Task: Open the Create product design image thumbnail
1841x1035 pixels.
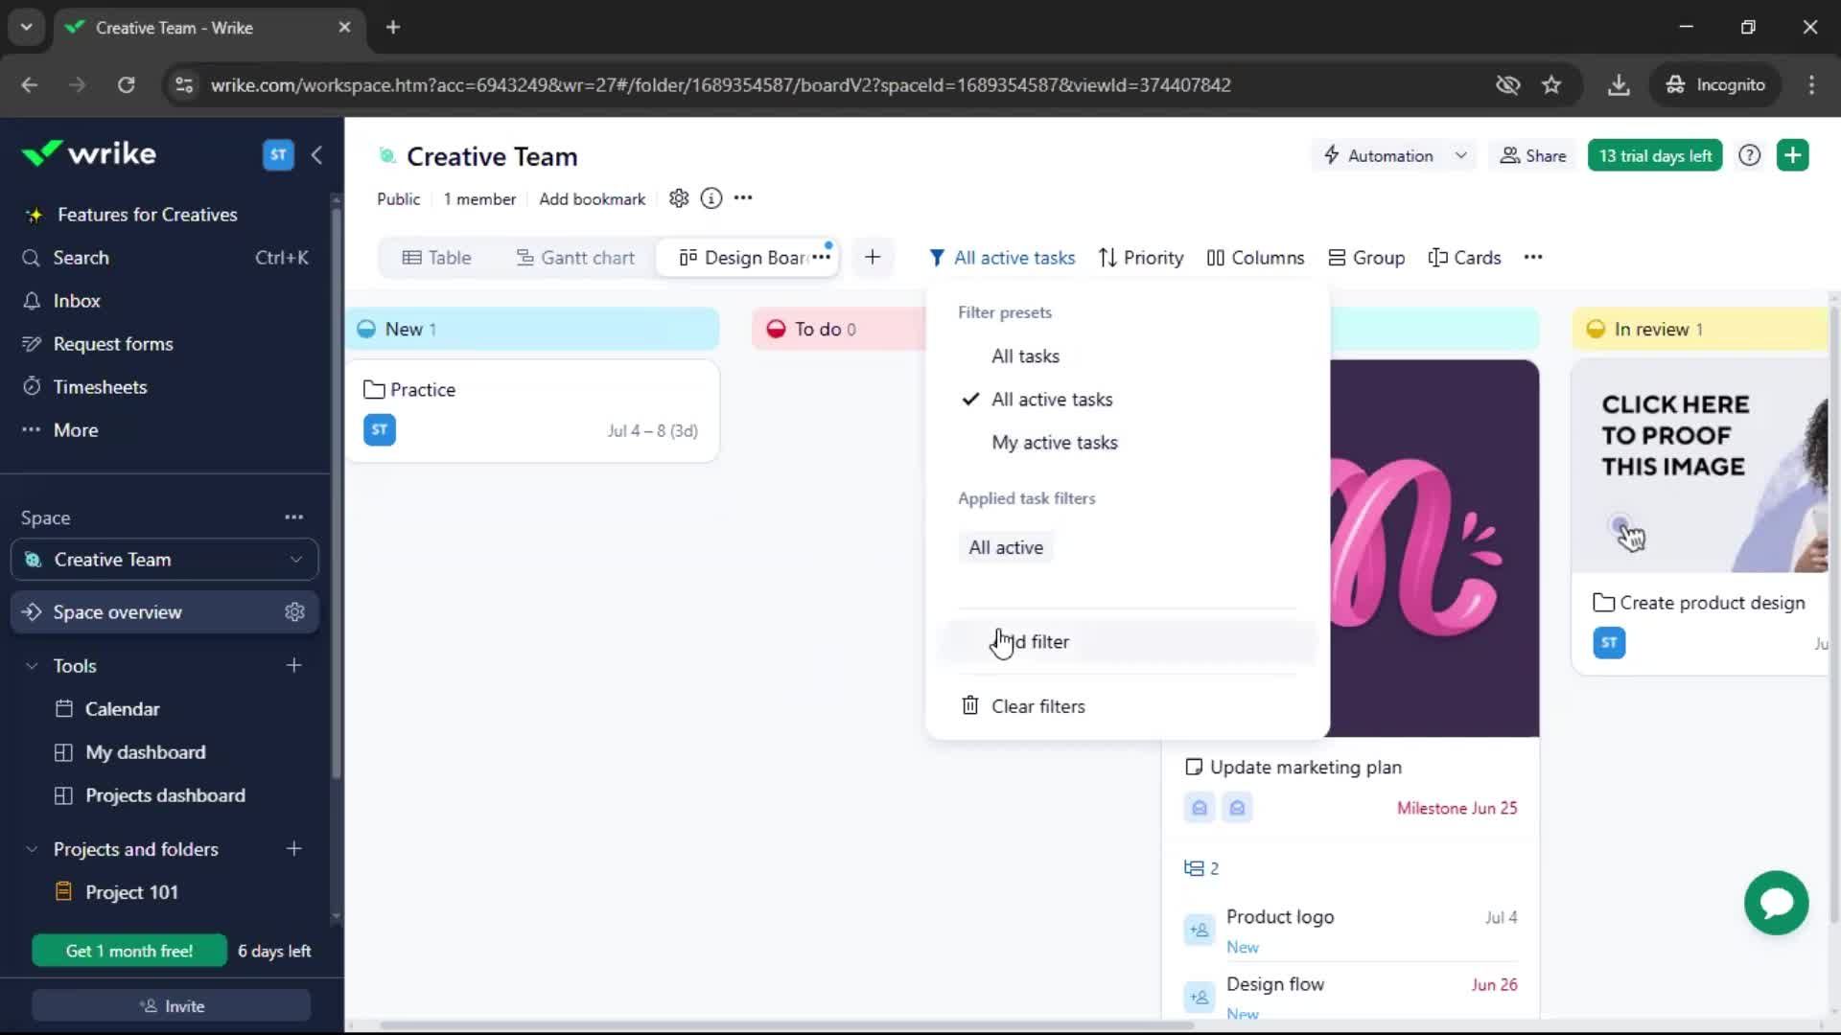Action: pos(1700,467)
